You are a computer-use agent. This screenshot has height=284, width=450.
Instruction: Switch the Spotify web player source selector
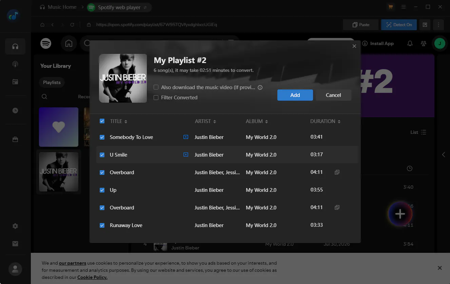pos(119,7)
